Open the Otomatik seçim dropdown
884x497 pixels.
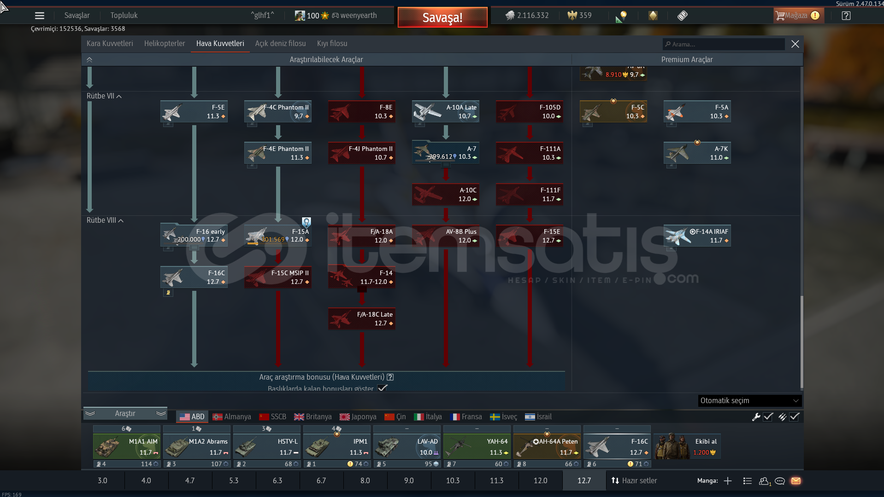click(x=749, y=401)
